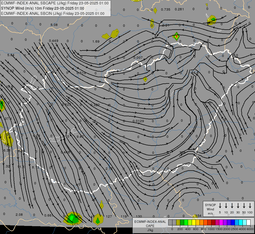Viewport: 255px width, 234px height.
Task: Click the 50 m/s wind arrow in legend
Action: point(244,206)
